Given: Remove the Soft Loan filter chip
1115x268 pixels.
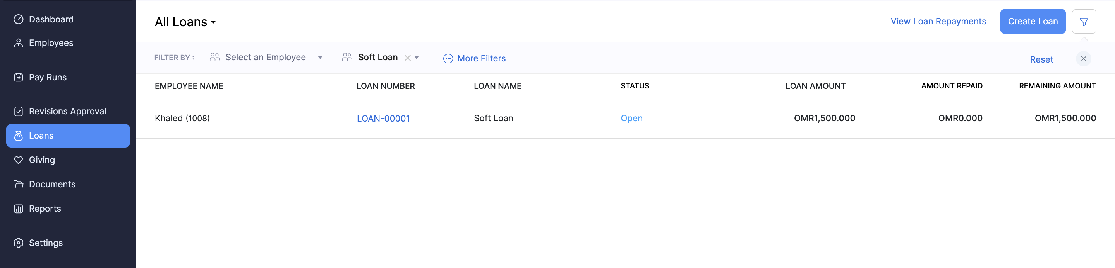Looking at the screenshot, I should point(407,57).
